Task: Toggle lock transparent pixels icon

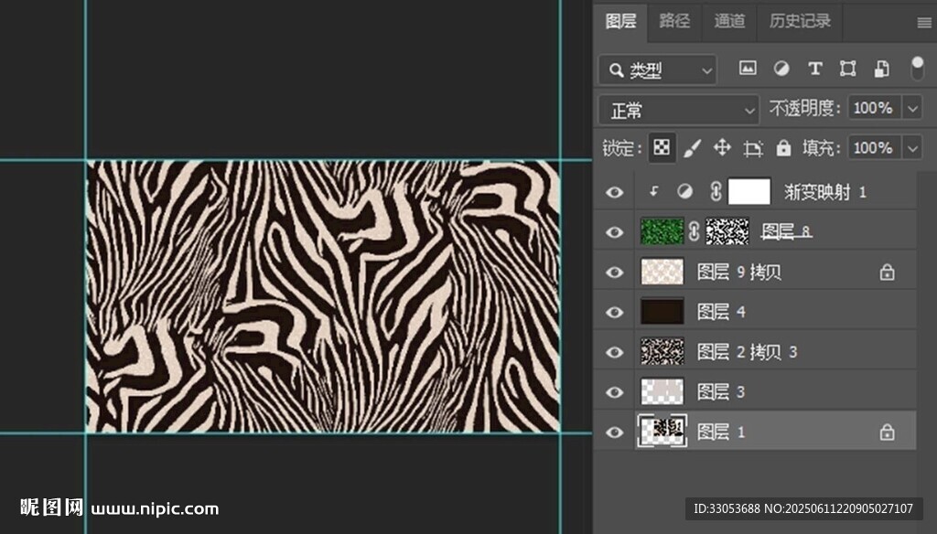Action: [x=662, y=147]
